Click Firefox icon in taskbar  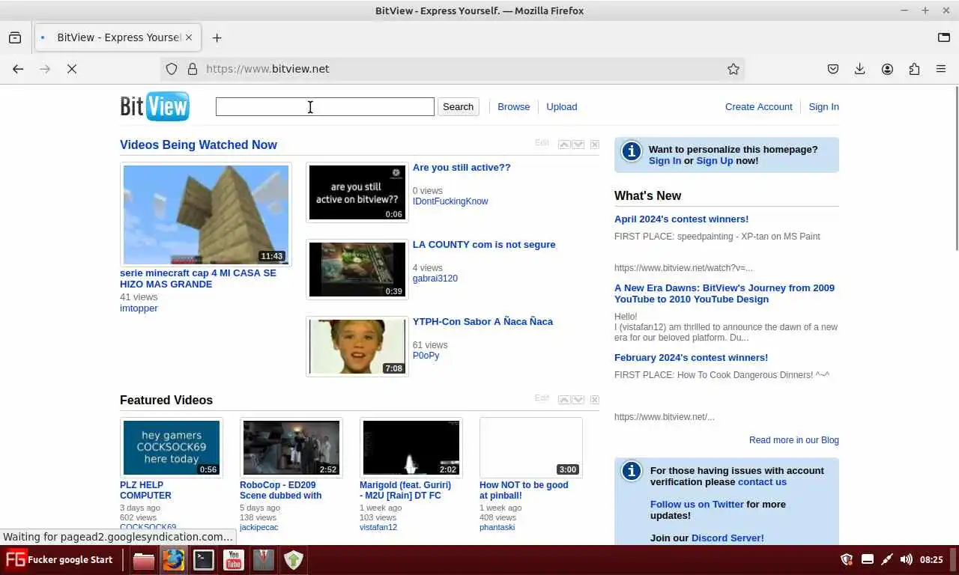174,560
